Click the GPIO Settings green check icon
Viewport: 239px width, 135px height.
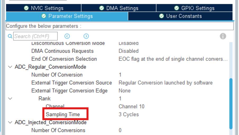coord(177,8)
